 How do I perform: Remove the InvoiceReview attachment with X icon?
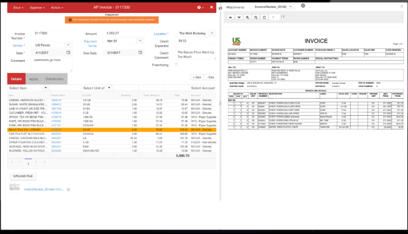click(68, 190)
